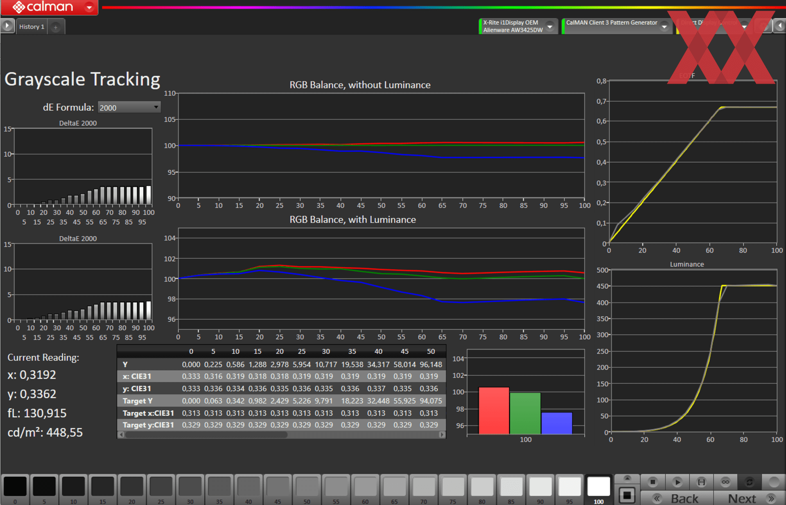This screenshot has height=505, width=786.
Task: Click the Back button
Action: pyautogui.click(x=678, y=498)
